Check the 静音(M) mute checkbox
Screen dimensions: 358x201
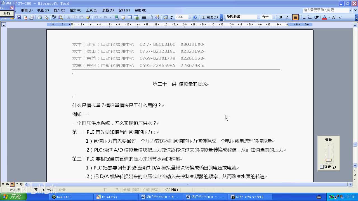pos(322,167)
